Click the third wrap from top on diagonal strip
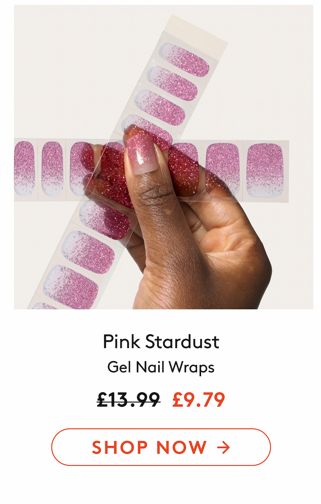This screenshot has height=504, width=321. (160, 107)
